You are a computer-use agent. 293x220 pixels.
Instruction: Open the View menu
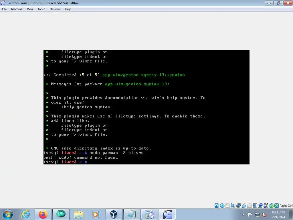click(x=30, y=9)
